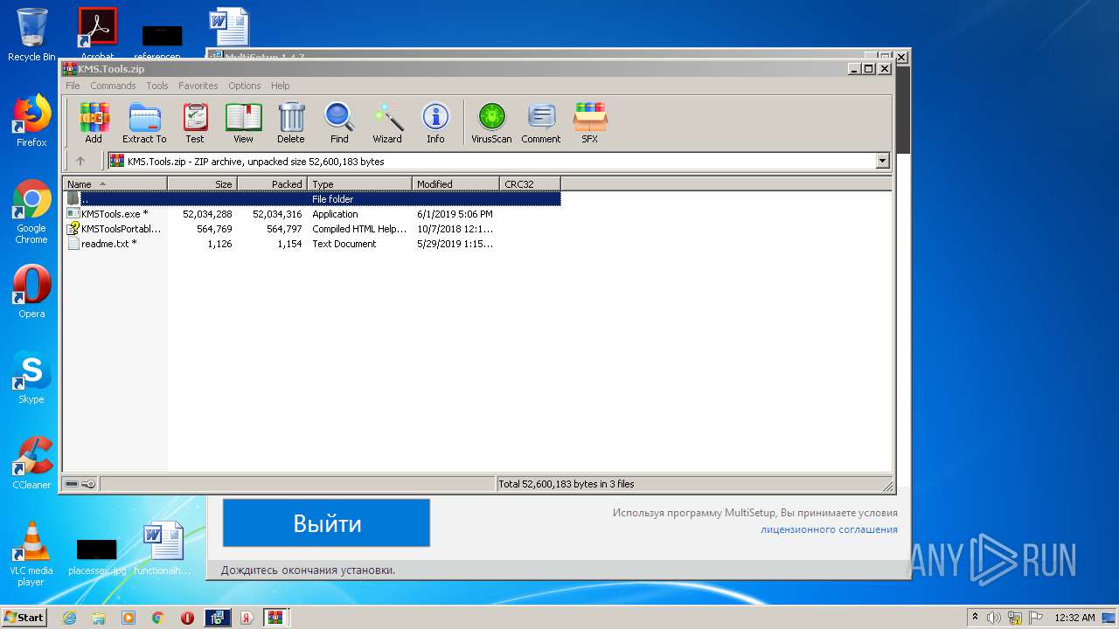Open the Find magnifier icon
This screenshot has width=1119, height=629.
[339, 122]
